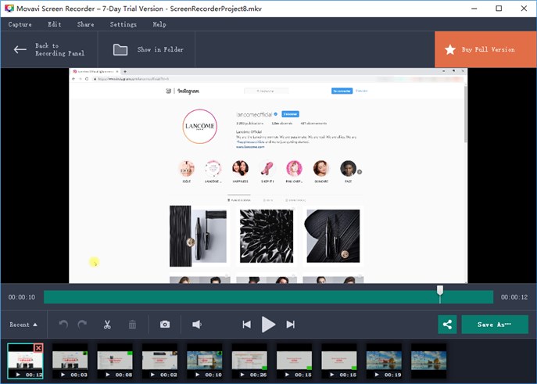Select the 00:02 recording thumbnail
The height and width of the screenshot is (384, 537).
(x=159, y=361)
